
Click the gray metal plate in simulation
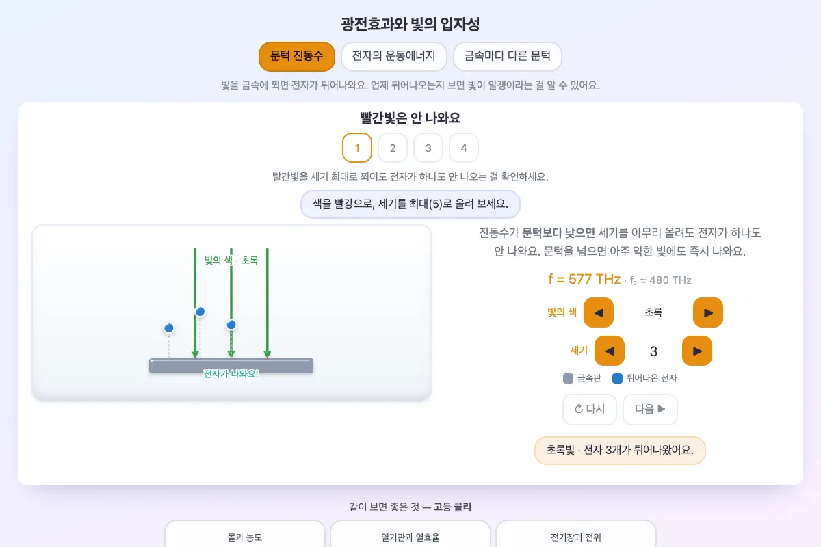231,366
